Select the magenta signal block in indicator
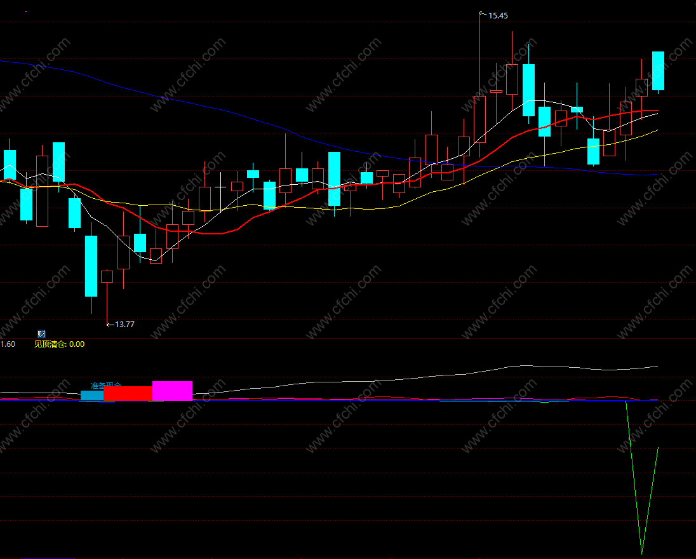 pyautogui.click(x=172, y=391)
